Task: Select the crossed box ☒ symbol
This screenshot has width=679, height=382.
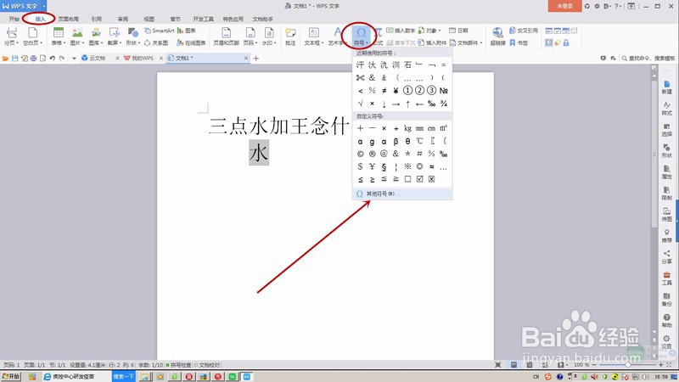Action: (432, 179)
